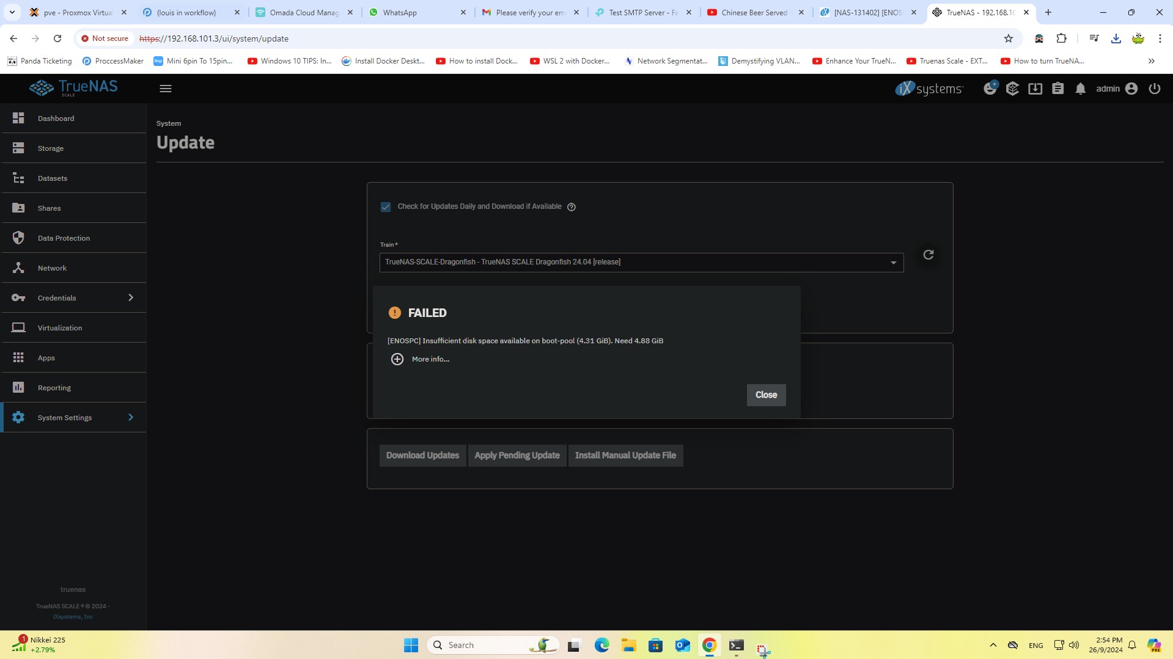Close the FAILED error dialog
This screenshot has height=659, width=1173.
[x=765, y=395]
